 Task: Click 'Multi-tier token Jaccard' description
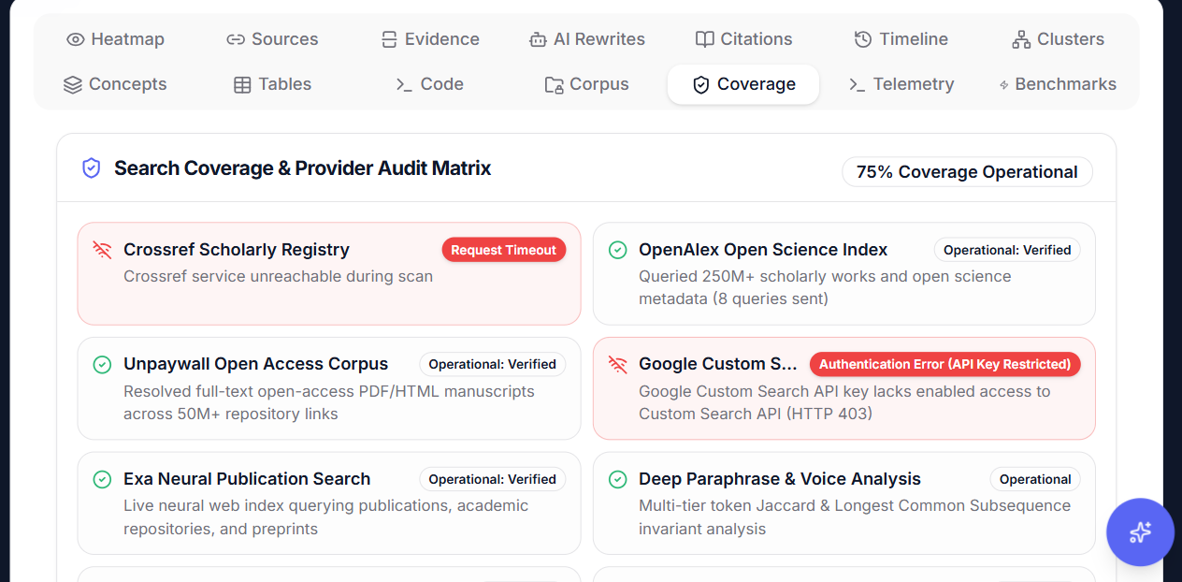point(855,517)
